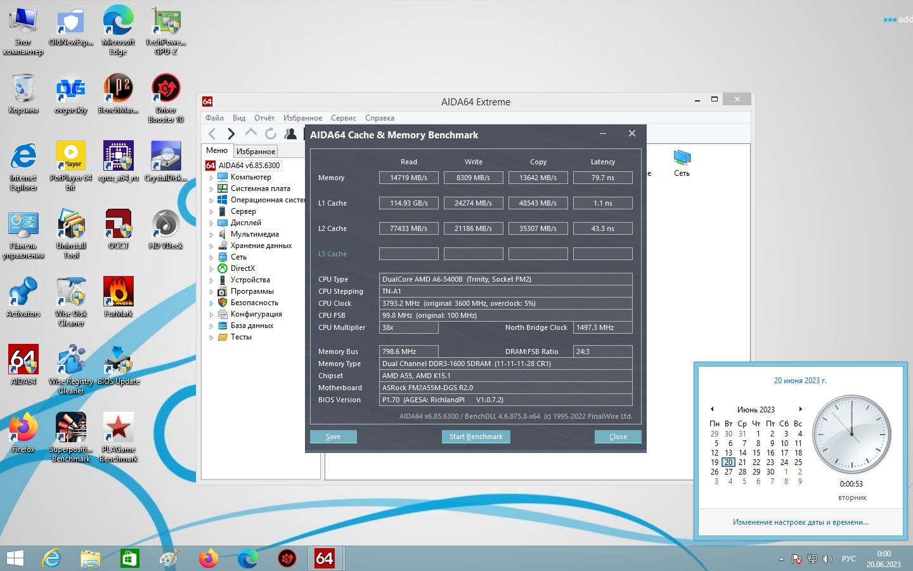Open the Microsoft Edge desktop shortcut
The image size is (913, 571).
tap(118, 31)
